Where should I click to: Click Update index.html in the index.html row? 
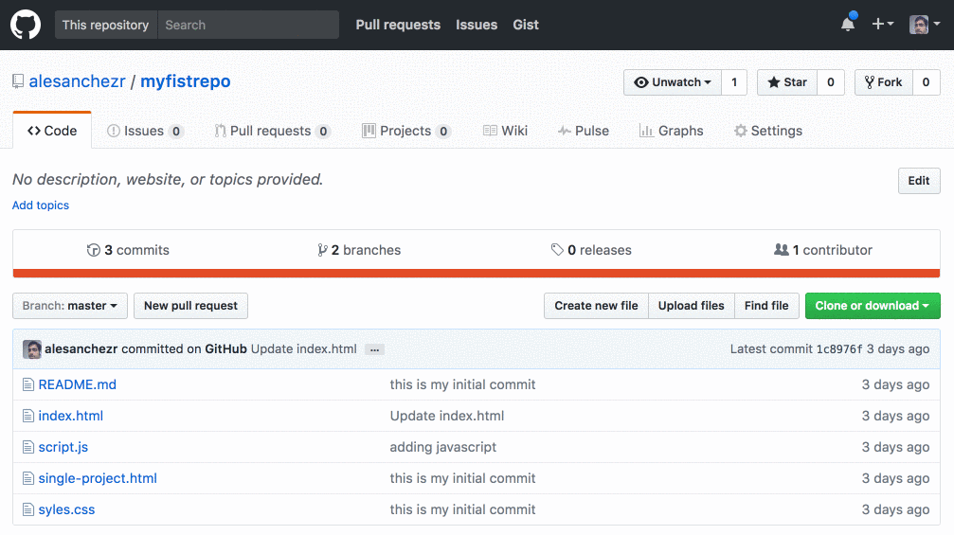point(447,416)
